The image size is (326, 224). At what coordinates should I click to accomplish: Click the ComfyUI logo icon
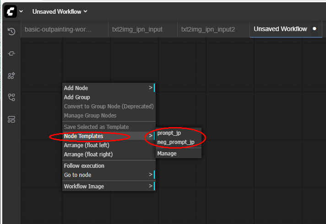(11, 11)
